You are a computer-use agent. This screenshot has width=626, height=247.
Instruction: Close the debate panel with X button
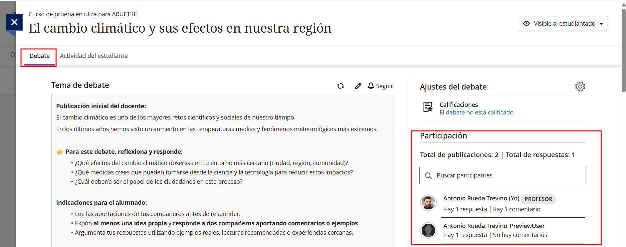[x=14, y=22]
